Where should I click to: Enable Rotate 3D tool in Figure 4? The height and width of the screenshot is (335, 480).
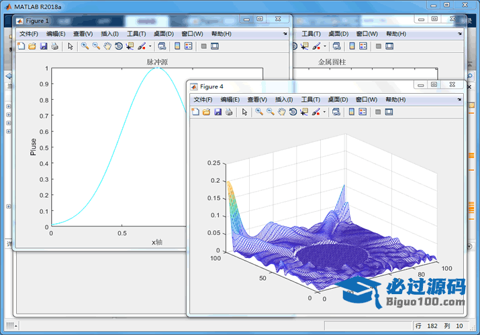pos(293,112)
